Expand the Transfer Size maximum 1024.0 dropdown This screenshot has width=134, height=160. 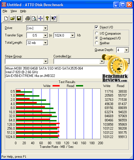click(x=72, y=35)
